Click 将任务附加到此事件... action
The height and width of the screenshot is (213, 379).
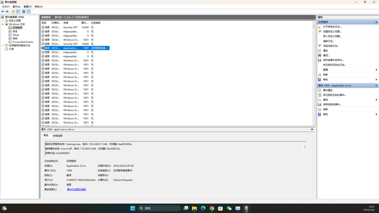click(x=335, y=95)
